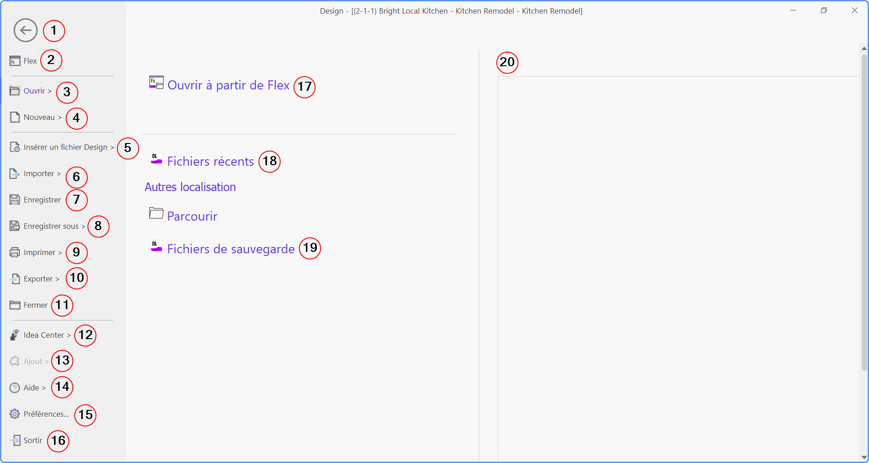
Task: Click the Enregistrer sous disk icon
Action: coord(15,226)
